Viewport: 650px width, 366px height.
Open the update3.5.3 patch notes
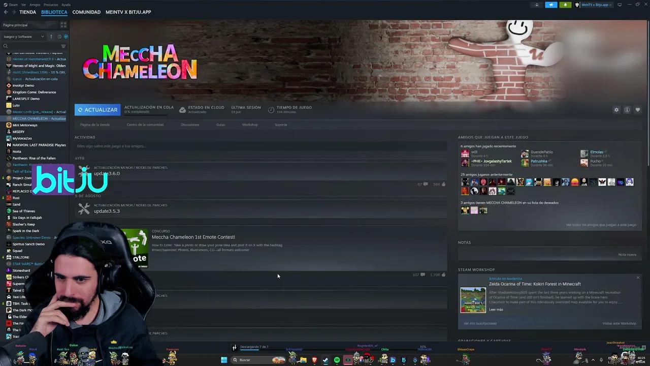pyautogui.click(x=107, y=211)
